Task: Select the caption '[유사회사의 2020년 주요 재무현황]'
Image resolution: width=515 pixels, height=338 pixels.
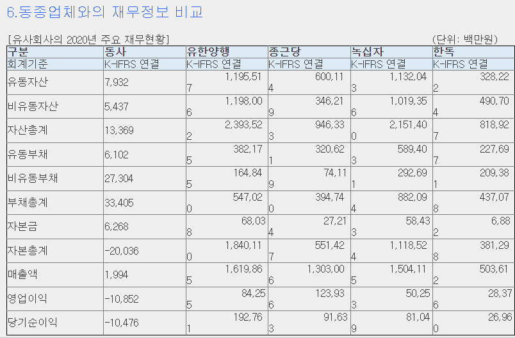Action: tap(88, 40)
